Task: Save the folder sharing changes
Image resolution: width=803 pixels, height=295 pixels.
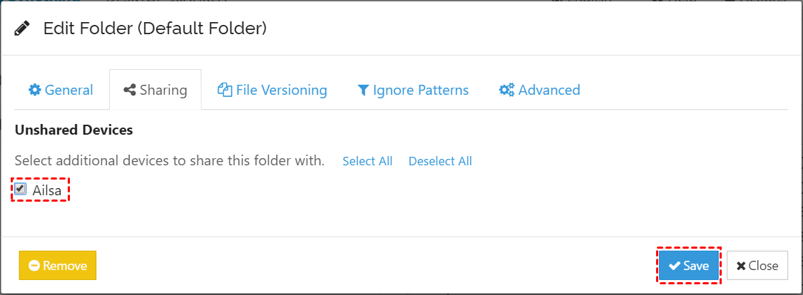Action: point(689,266)
